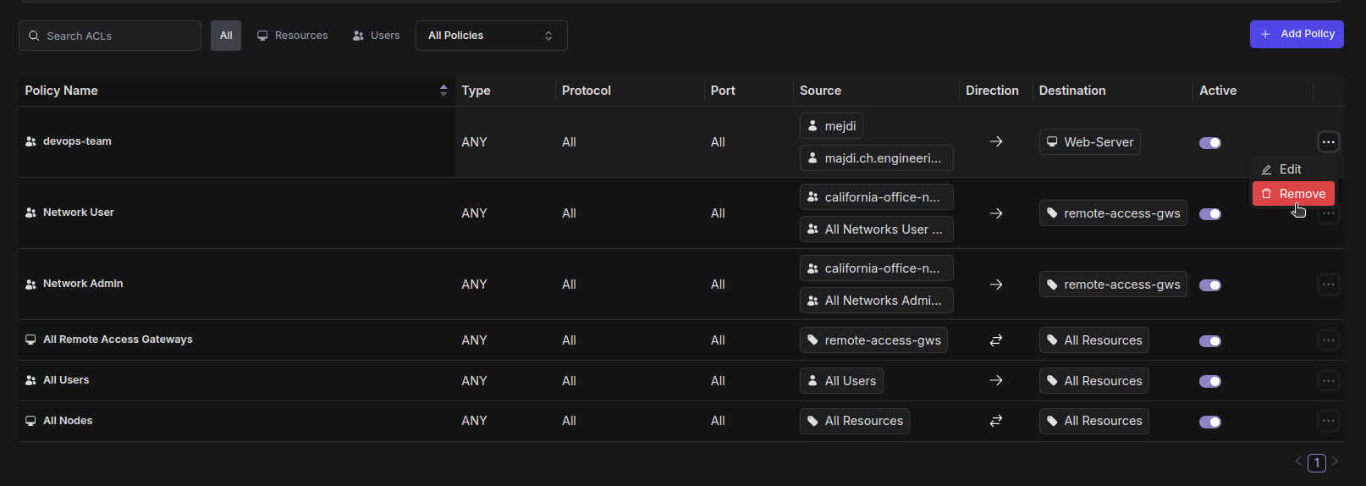Click the Web-Server destination tag

1089,142
